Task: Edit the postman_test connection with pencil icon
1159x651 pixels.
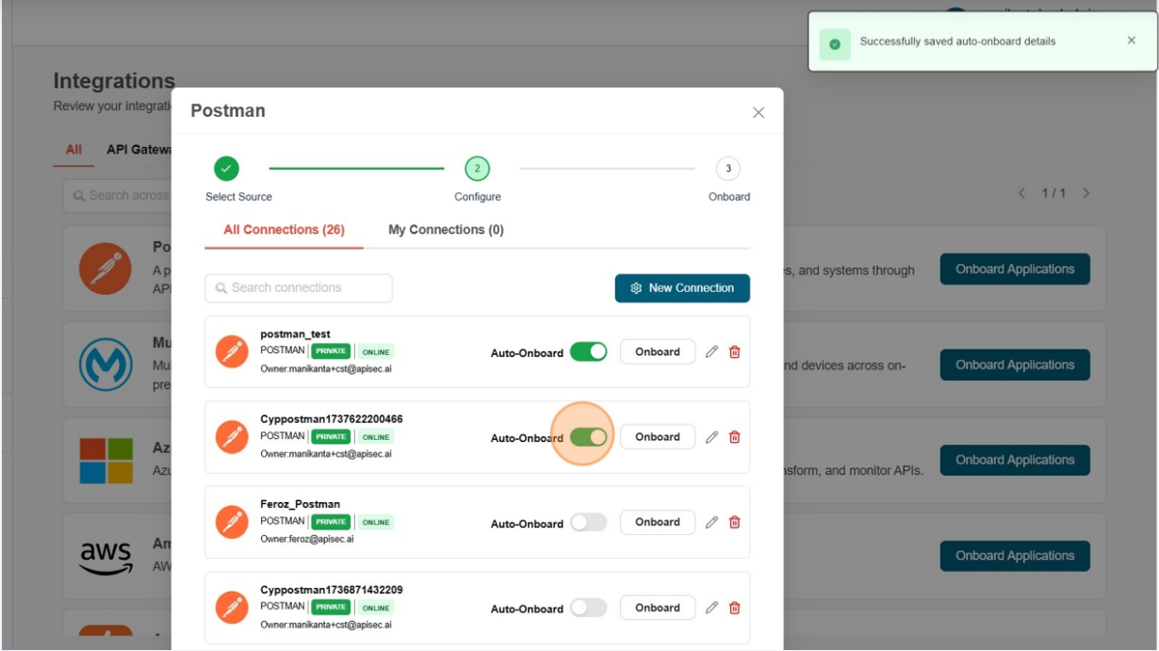Action: tap(711, 352)
